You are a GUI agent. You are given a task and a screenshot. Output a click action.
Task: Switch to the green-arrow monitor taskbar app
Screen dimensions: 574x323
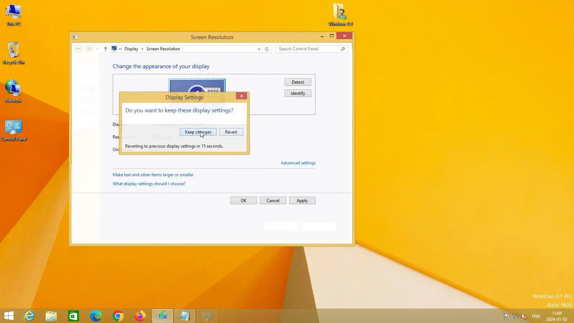coord(163,316)
